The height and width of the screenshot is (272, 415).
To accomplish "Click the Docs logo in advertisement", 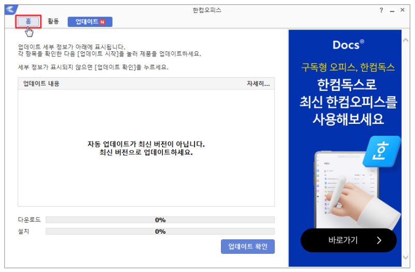I will pos(348,45).
